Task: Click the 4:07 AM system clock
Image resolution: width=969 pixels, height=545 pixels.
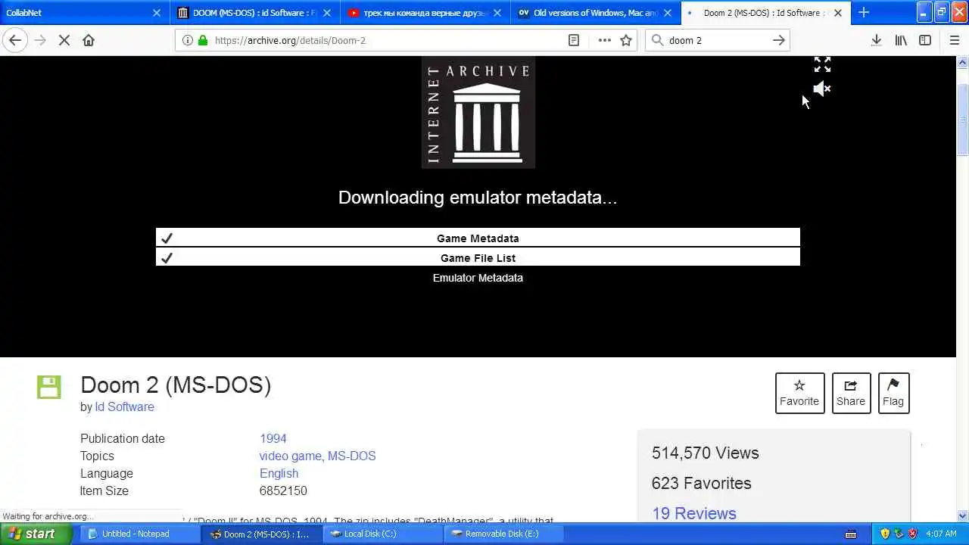Action: click(x=941, y=534)
